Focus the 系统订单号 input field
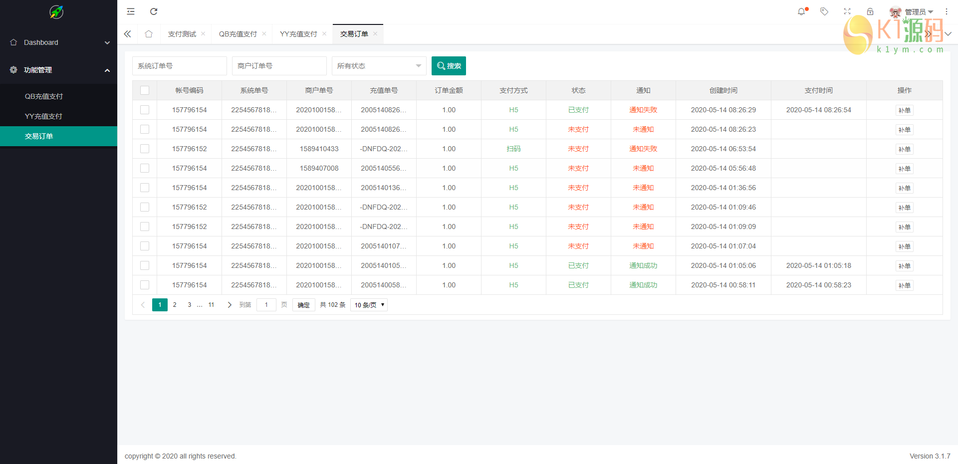 tap(179, 66)
